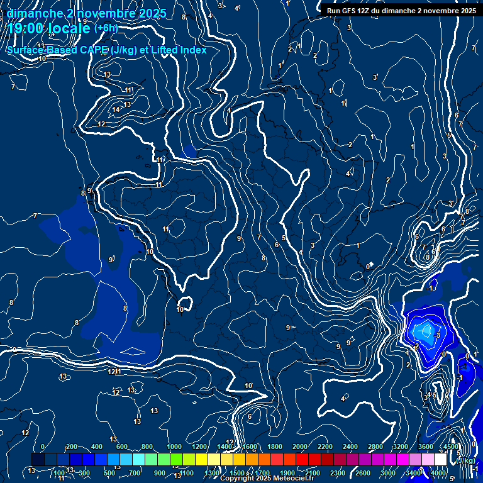Click 'Surface-Based CAPE (J/kg) et Lifted Index' subtitle
The height and width of the screenshot is (483, 483).
pos(107,50)
